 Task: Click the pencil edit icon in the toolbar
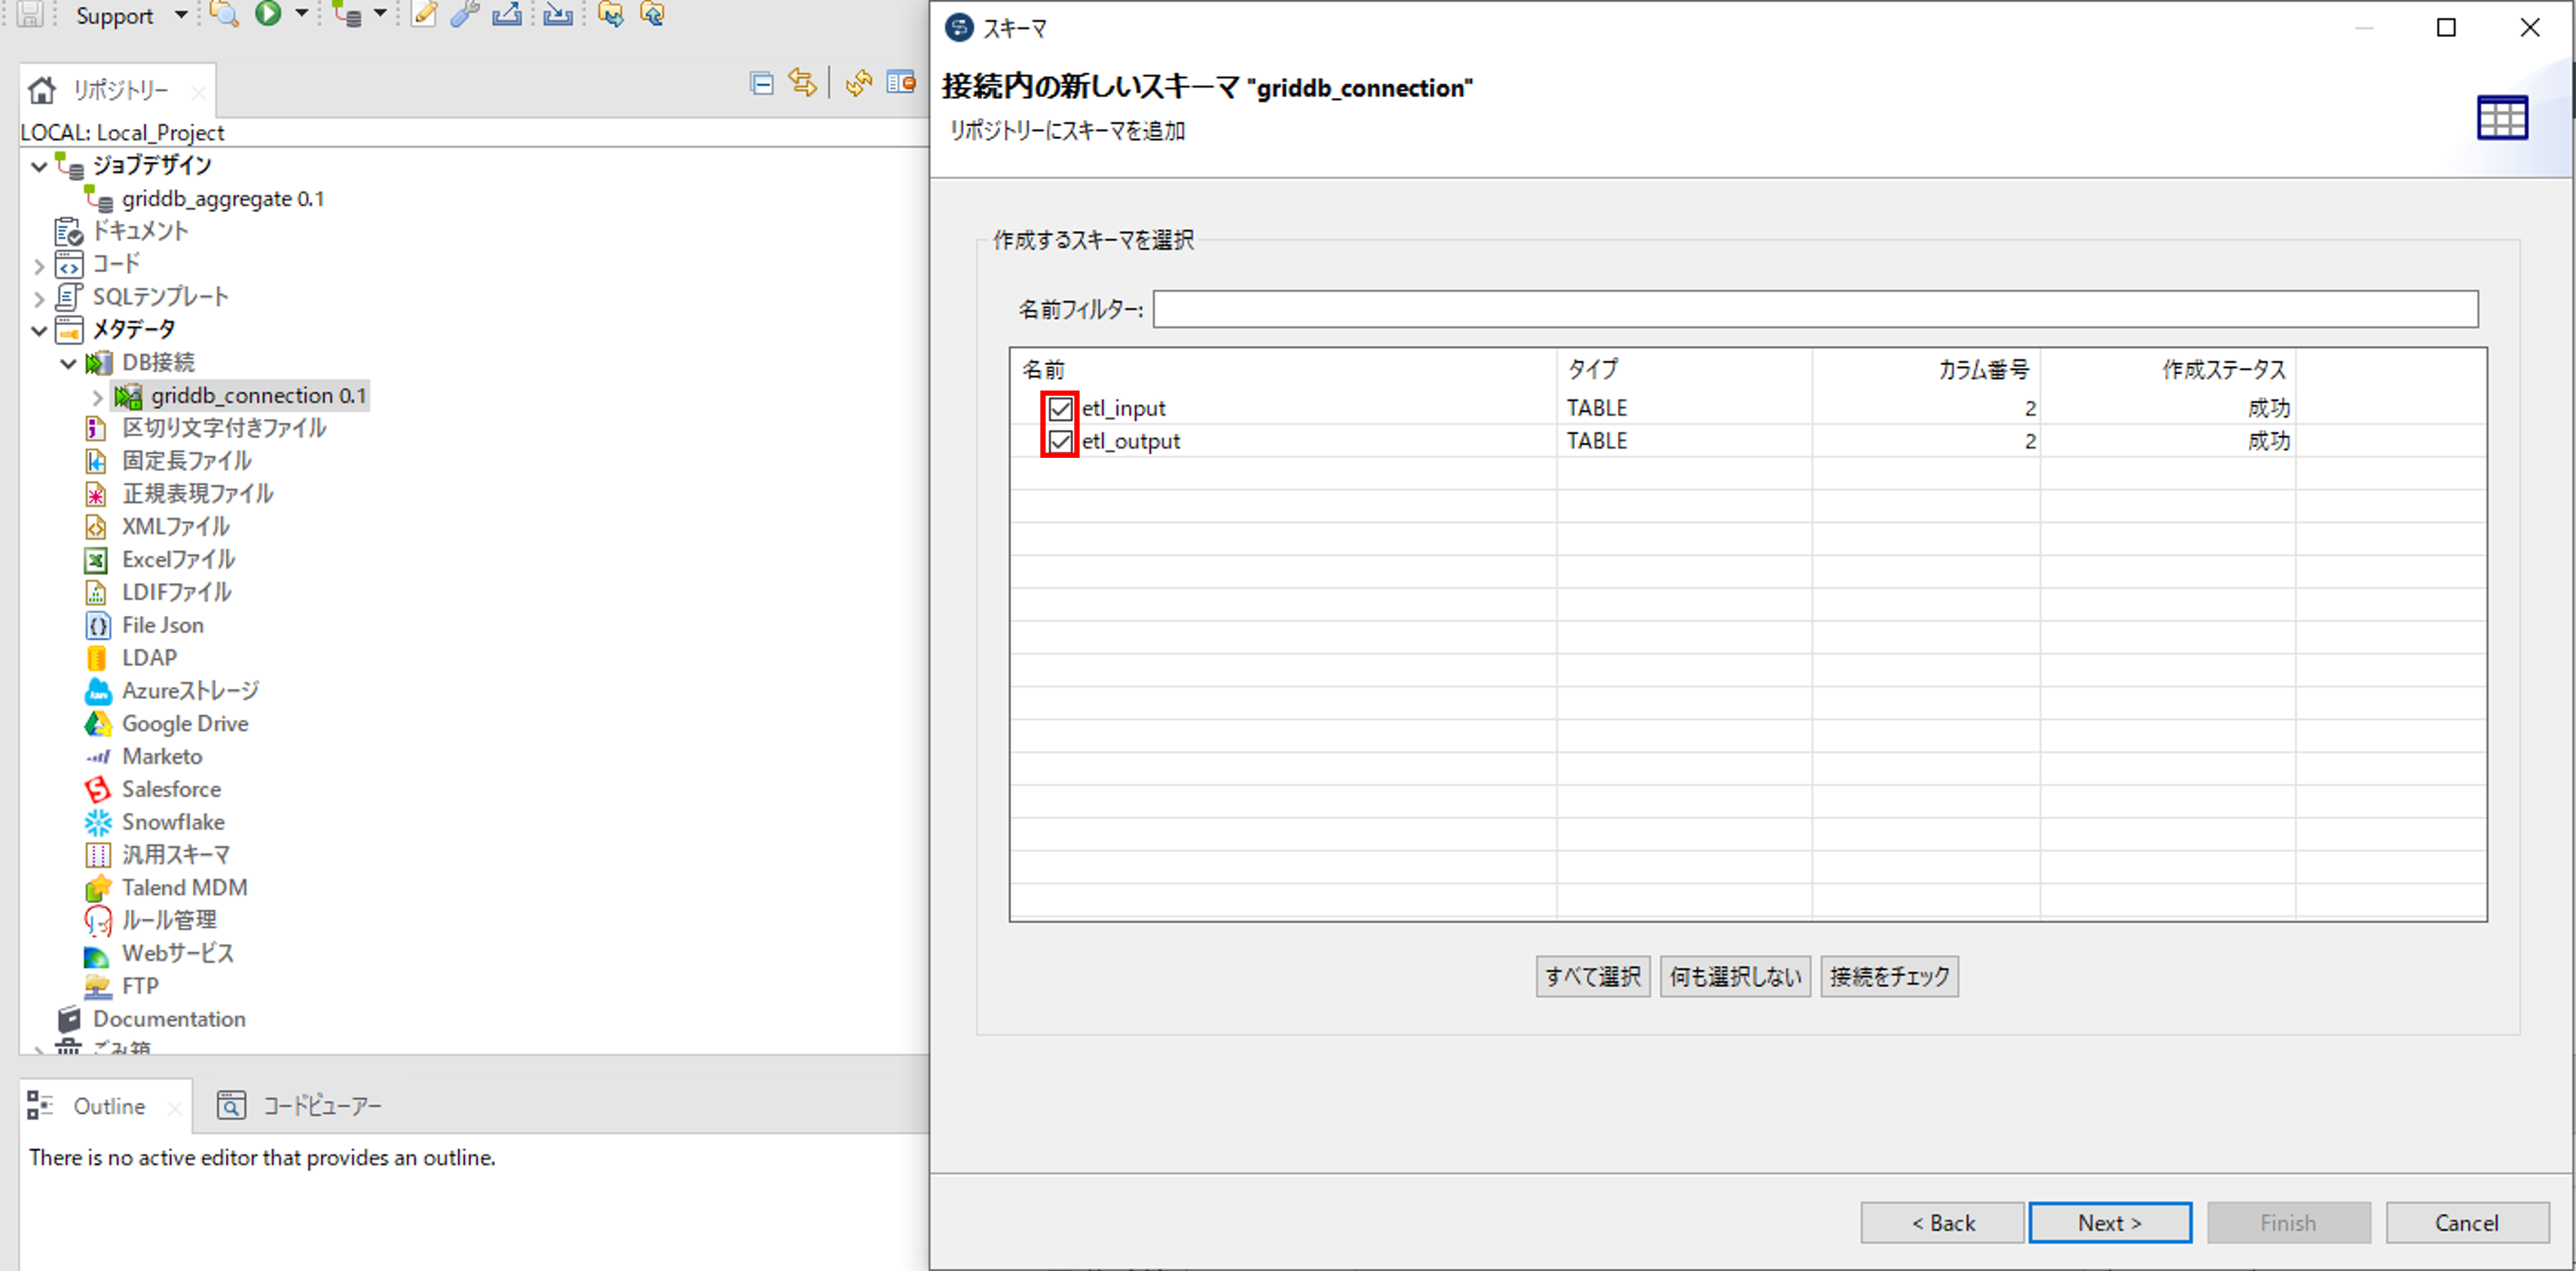(x=424, y=13)
